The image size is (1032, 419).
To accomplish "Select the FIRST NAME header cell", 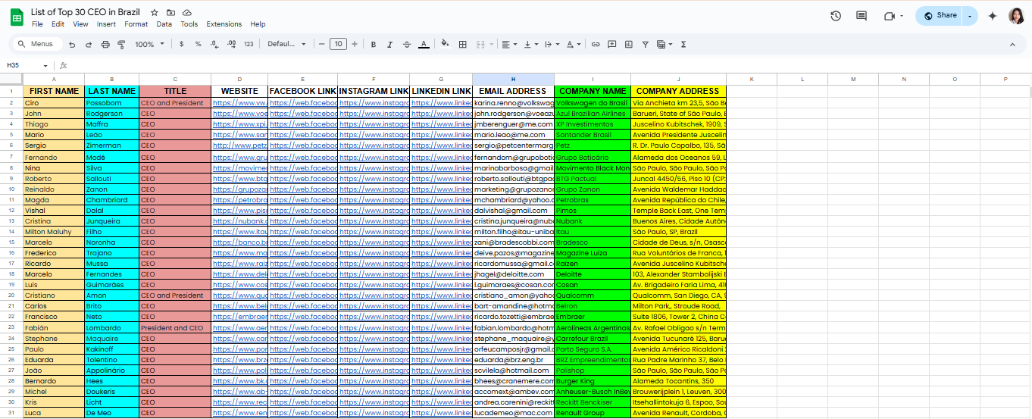I will point(54,92).
